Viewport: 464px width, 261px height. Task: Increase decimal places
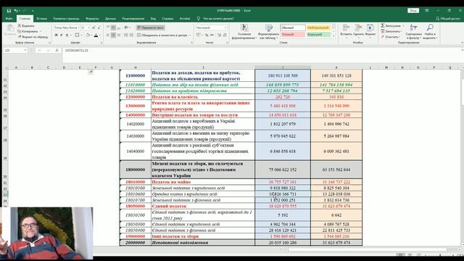coord(219,35)
